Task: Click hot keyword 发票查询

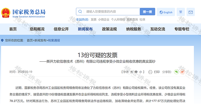Action: click(132, 19)
